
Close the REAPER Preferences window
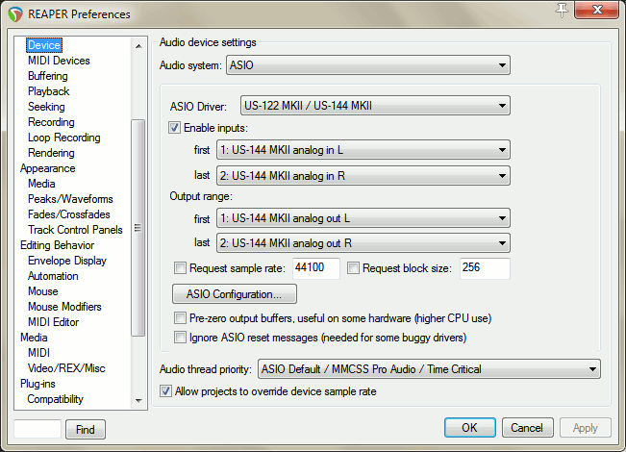(x=596, y=10)
